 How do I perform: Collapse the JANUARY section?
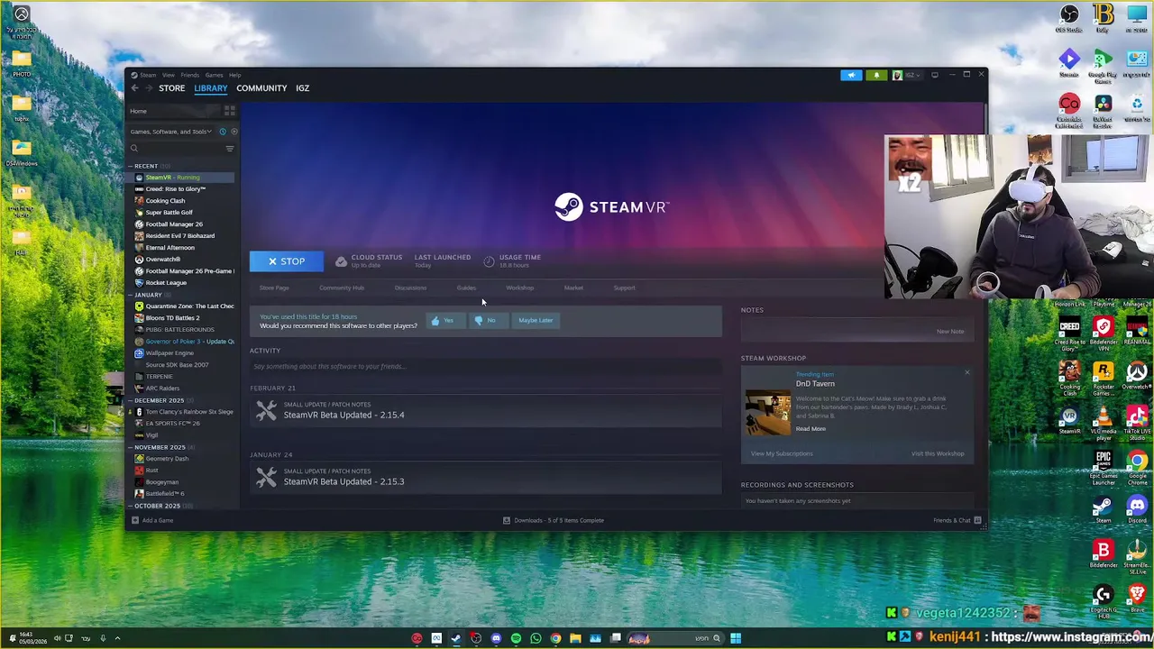pos(130,295)
